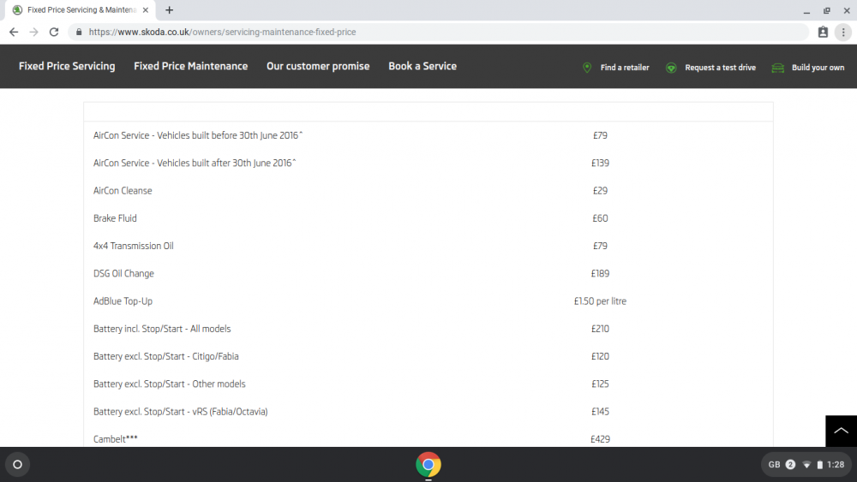Screen dimensions: 857x482
Task: Close the Fixed Price Servicing tab
Action: pos(146,9)
